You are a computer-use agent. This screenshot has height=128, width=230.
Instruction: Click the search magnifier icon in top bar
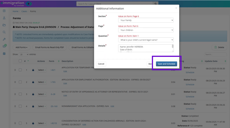(156, 4)
